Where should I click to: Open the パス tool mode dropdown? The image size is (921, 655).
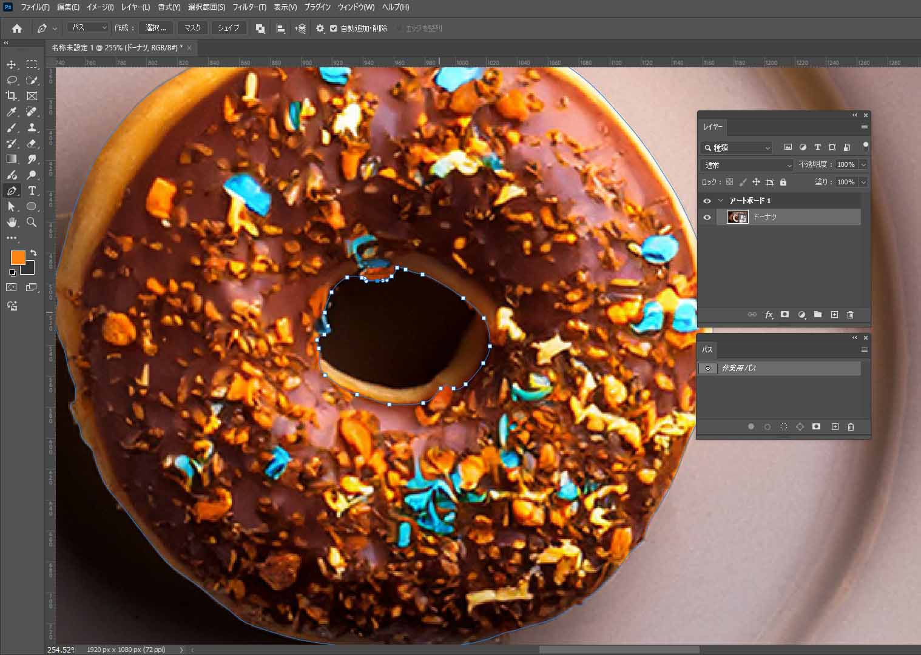(x=88, y=28)
